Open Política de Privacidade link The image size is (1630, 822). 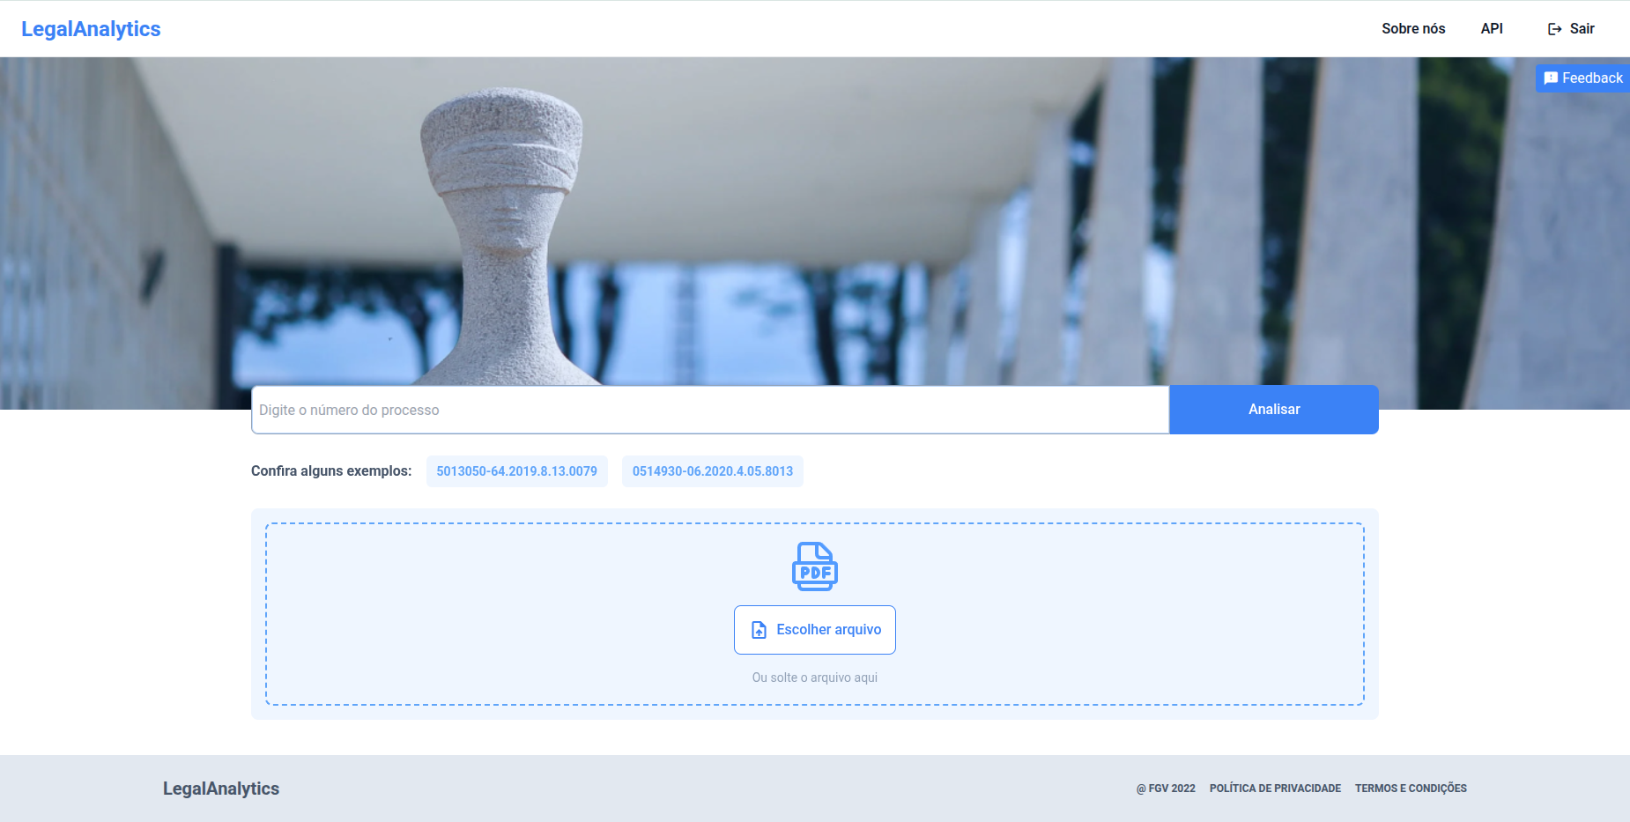pyautogui.click(x=1274, y=789)
